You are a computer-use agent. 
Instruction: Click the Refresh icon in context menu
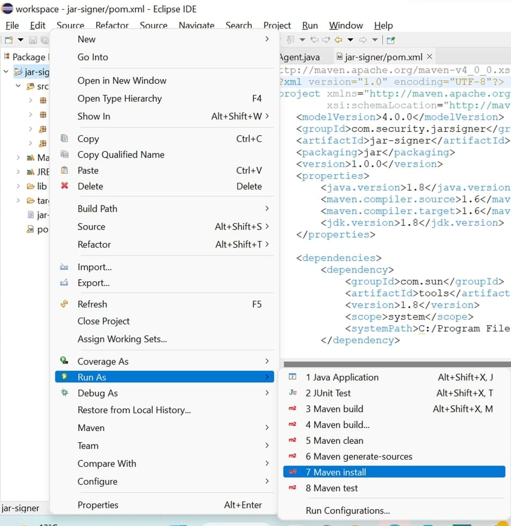pyautogui.click(x=65, y=304)
